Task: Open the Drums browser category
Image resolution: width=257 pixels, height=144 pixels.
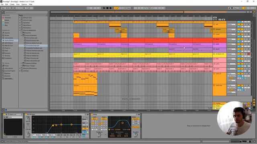Action: pos(7,35)
